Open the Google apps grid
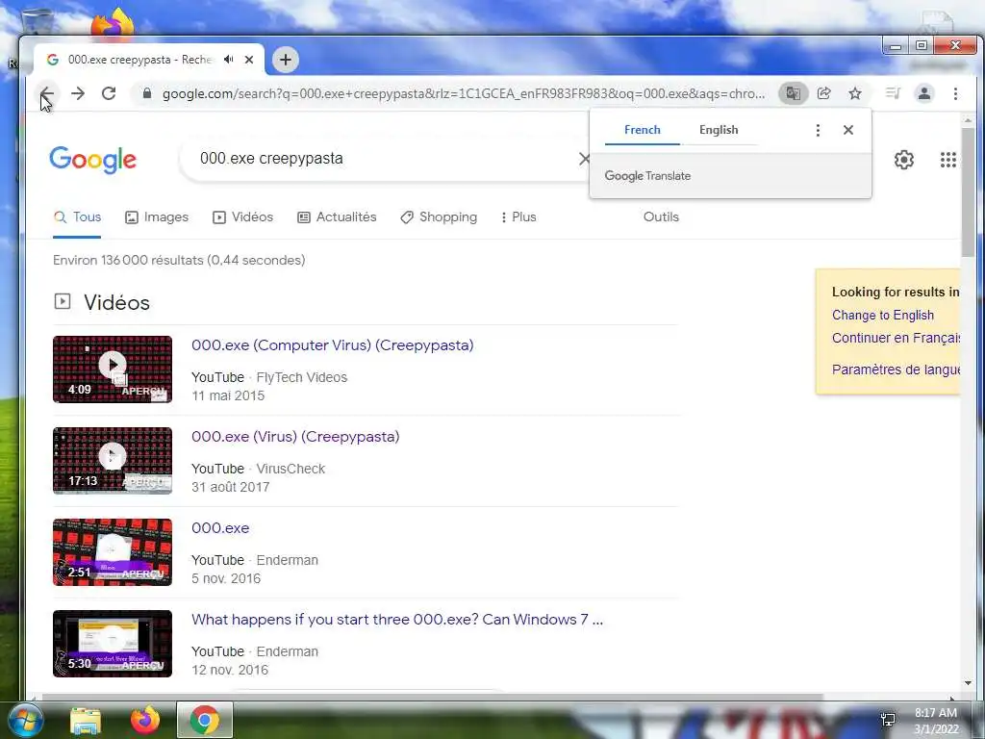This screenshot has height=739, width=985. (947, 160)
